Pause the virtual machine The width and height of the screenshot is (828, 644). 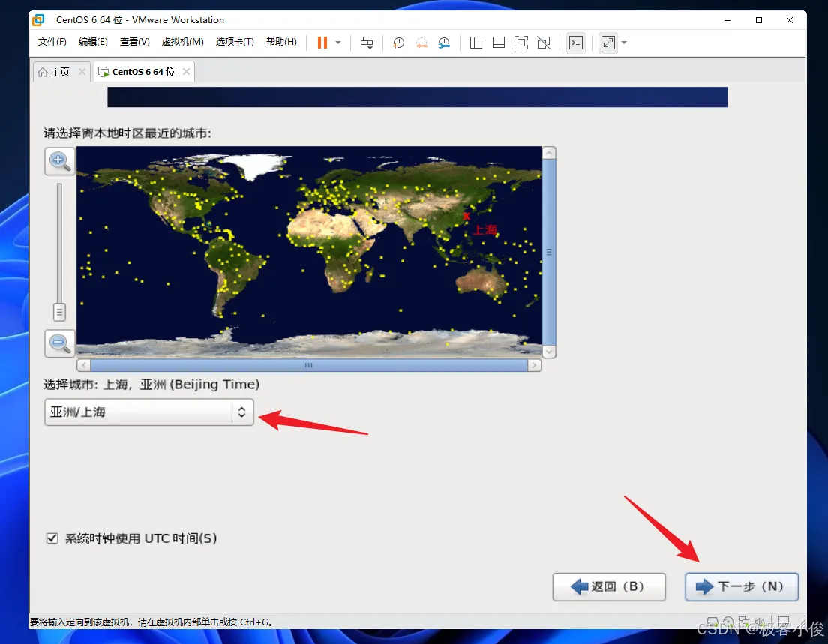[x=322, y=43]
